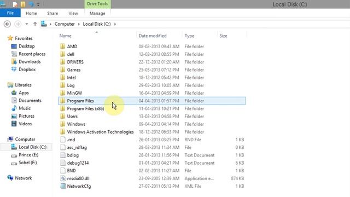Open Recent places in Favorites

[32, 54]
